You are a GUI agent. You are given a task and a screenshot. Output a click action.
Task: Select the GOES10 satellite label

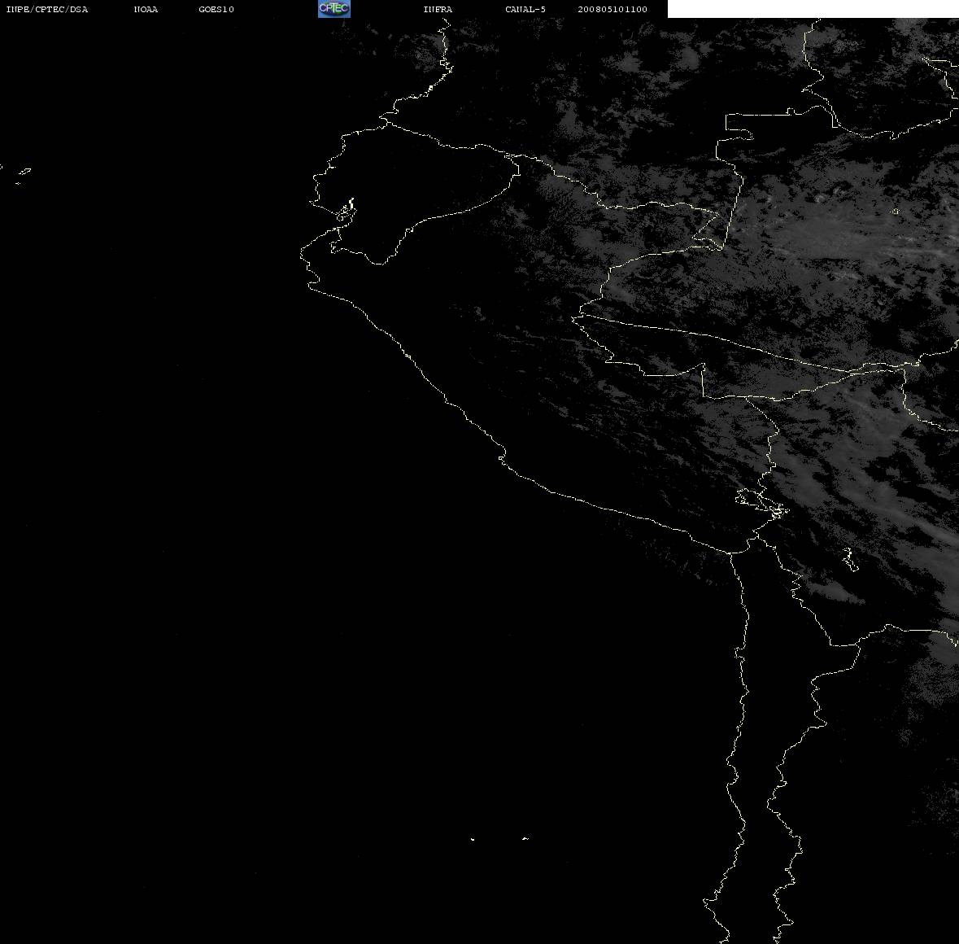(216, 9)
